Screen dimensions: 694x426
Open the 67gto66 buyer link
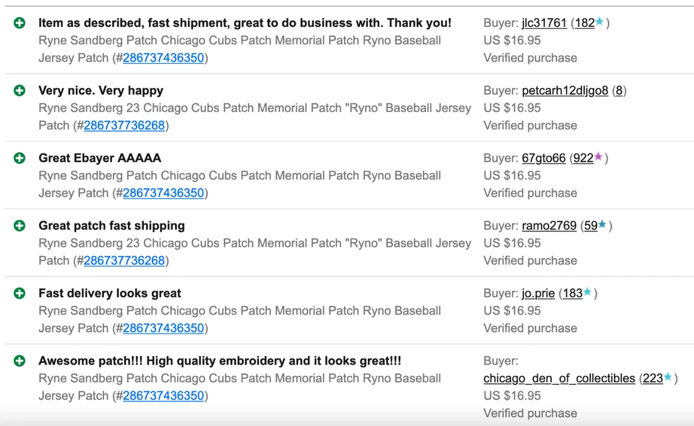tap(544, 158)
